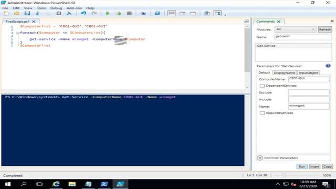Image resolution: width=336 pixels, height=189 pixels.
Task: Open the Tools menu
Action: tap(41, 8)
